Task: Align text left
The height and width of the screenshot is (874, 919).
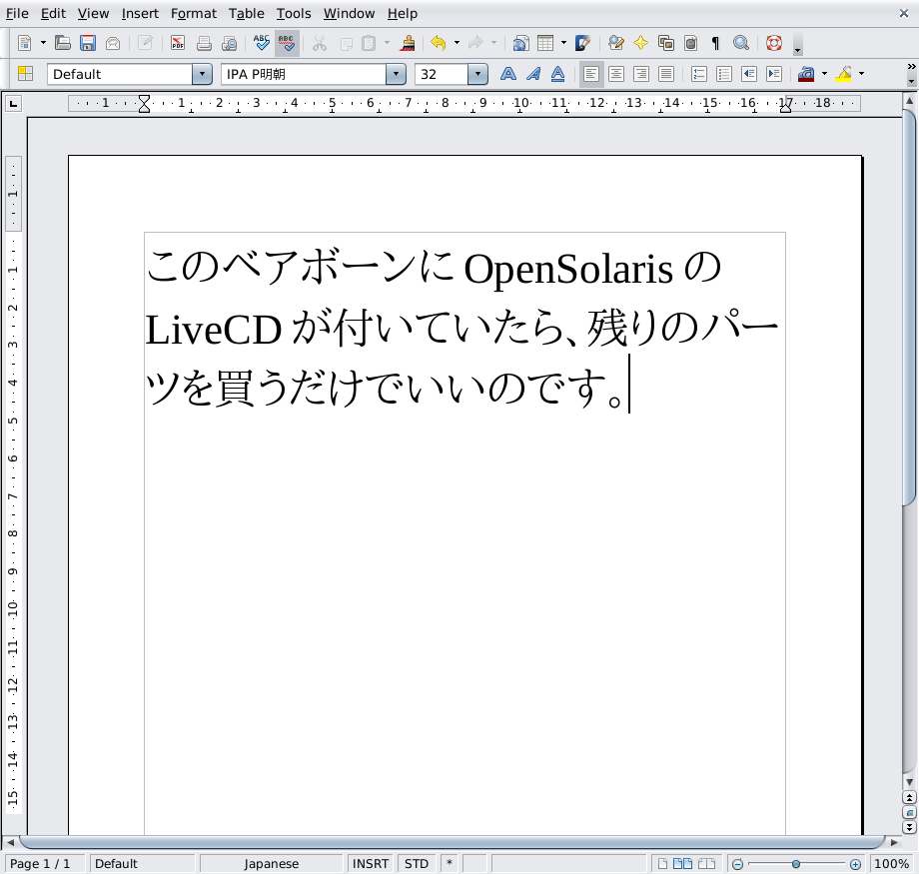Action: 591,74
